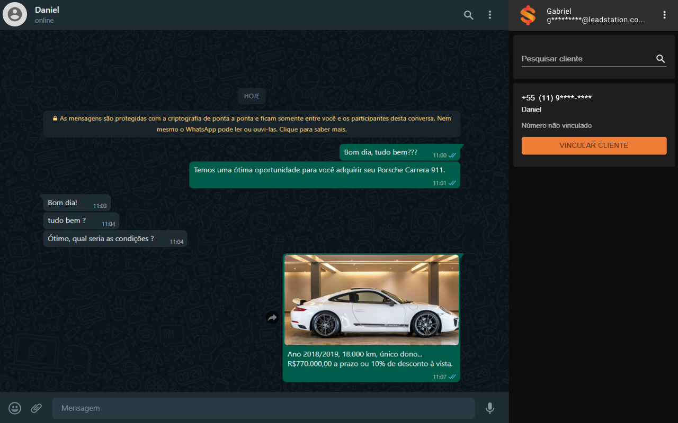
Task: Click the masked phone number +55 (11)
Action: click(x=557, y=98)
